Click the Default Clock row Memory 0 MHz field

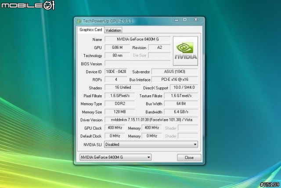pyautogui.click(x=151, y=136)
